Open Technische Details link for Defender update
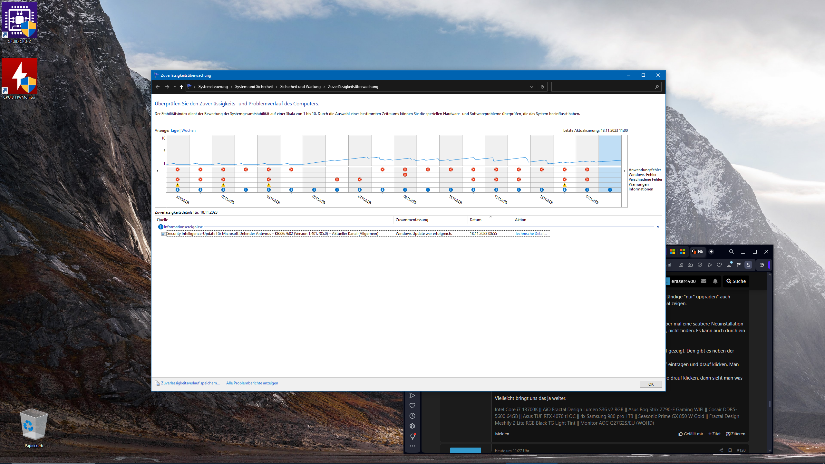The height and width of the screenshot is (464, 825). point(531,234)
